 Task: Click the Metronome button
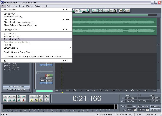pyautogui.click(x=155, y=110)
